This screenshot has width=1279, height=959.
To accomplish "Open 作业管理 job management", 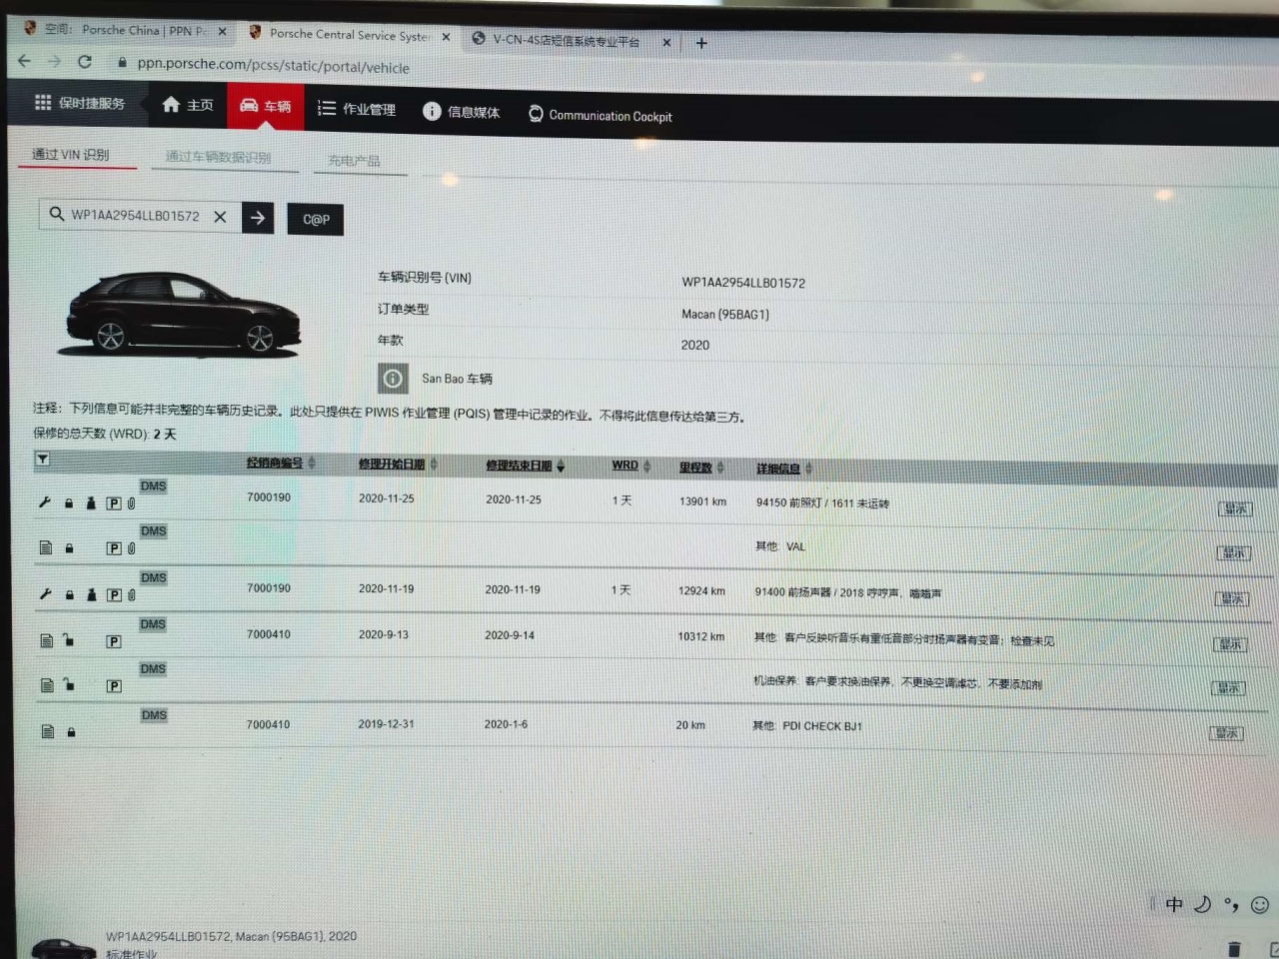I will pyautogui.click(x=357, y=109).
